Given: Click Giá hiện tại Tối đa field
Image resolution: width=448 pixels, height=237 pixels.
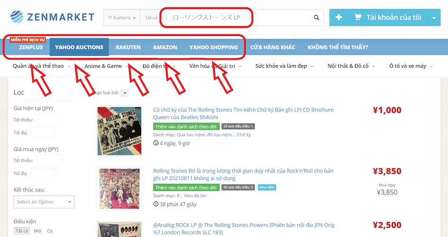Looking at the screenshot, I should [x=43, y=133].
